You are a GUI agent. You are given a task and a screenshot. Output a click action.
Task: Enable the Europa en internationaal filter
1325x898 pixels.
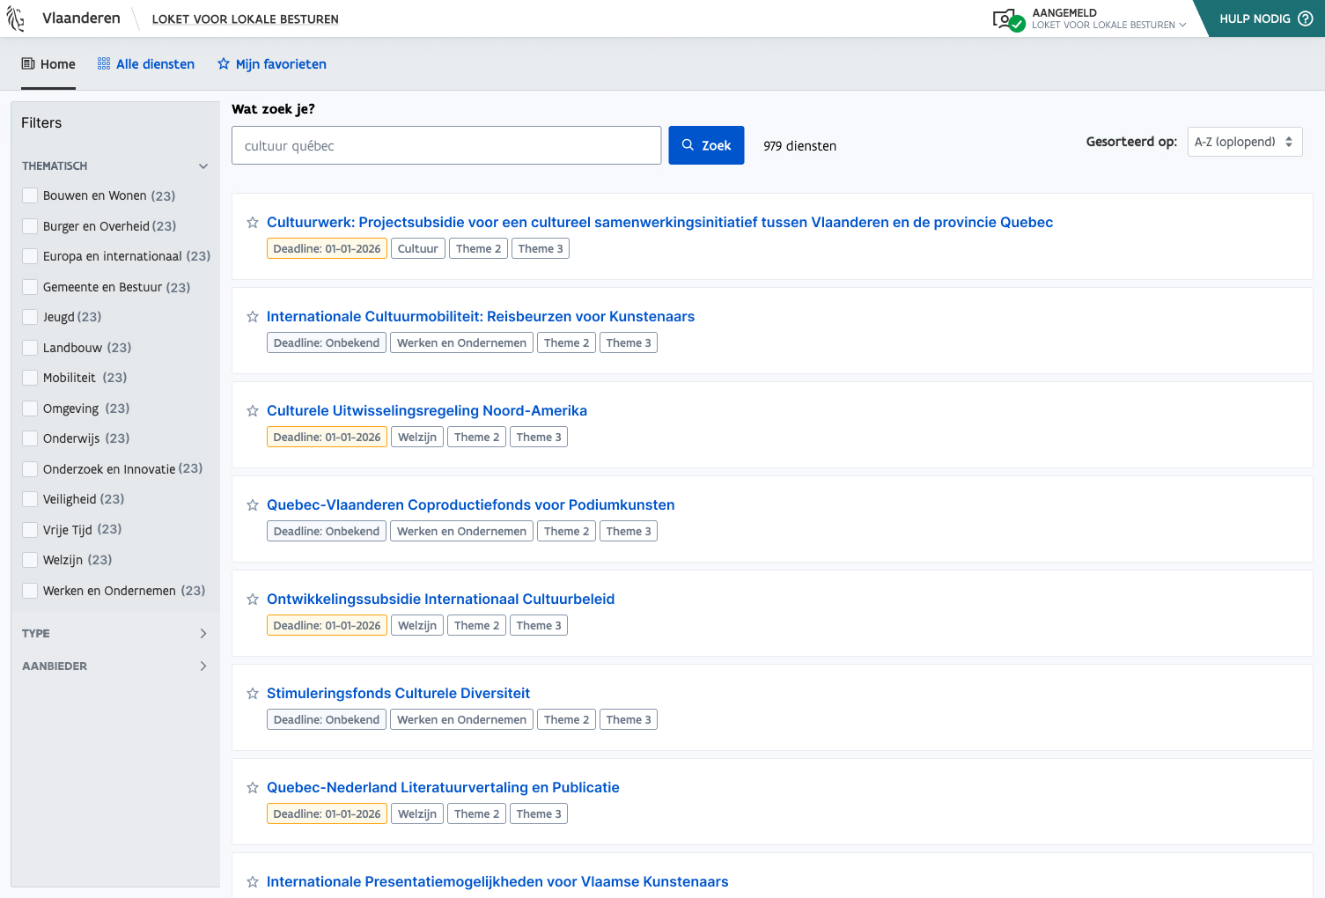30,256
